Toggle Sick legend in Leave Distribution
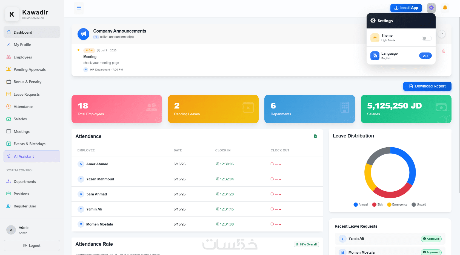Image resolution: width=460 pixels, height=255 pixels. (378, 204)
